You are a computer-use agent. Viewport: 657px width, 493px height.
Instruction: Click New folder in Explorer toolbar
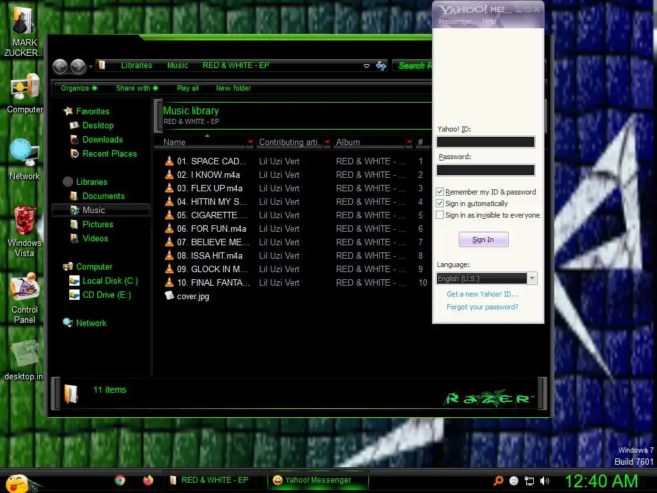pyautogui.click(x=234, y=88)
